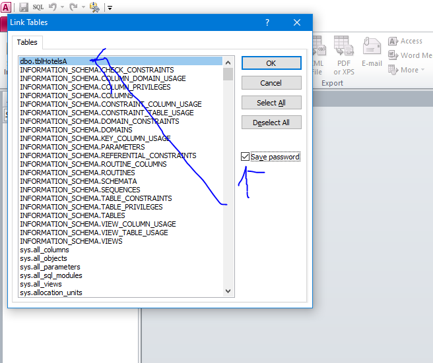Click the help question mark in Link Tables
The height and width of the screenshot is (363, 433).
click(267, 22)
